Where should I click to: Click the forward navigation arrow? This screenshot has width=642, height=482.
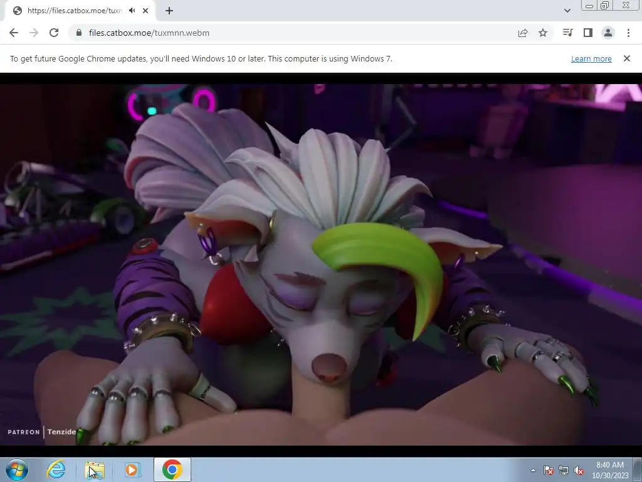[x=34, y=33]
